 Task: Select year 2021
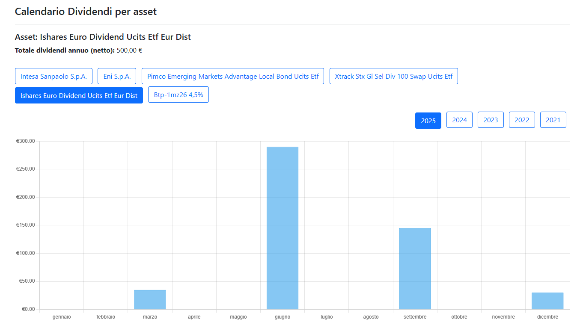pyautogui.click(x=553, y=120)
